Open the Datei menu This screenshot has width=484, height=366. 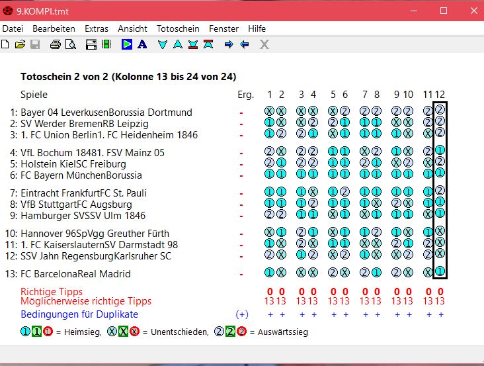pos(13,28)
